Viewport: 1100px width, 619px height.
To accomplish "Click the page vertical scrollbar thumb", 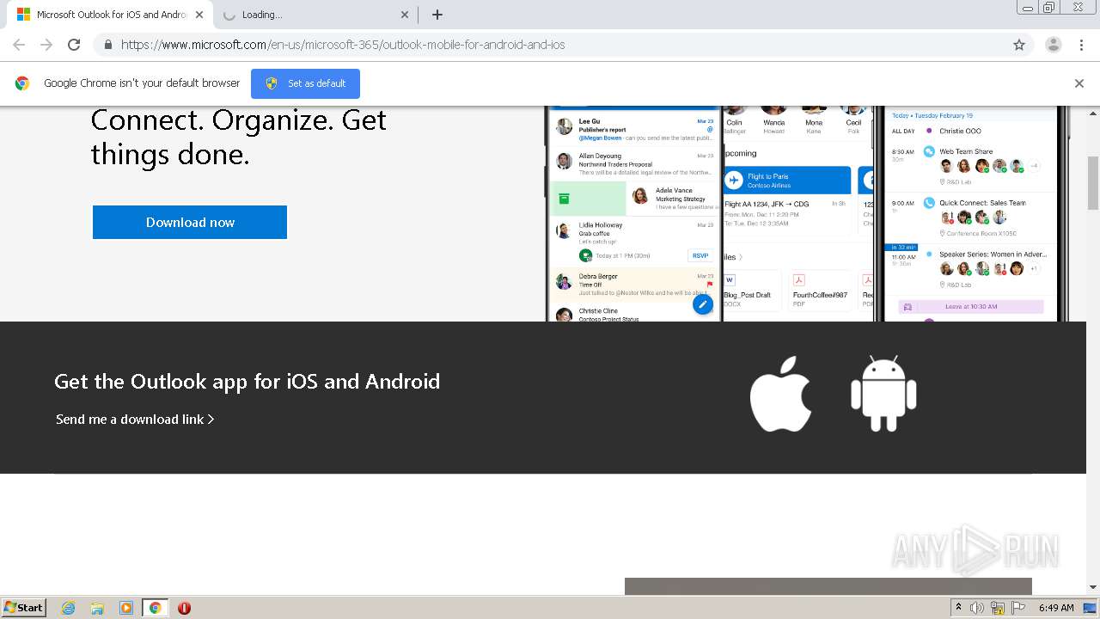I will (x=1093, y=183).
